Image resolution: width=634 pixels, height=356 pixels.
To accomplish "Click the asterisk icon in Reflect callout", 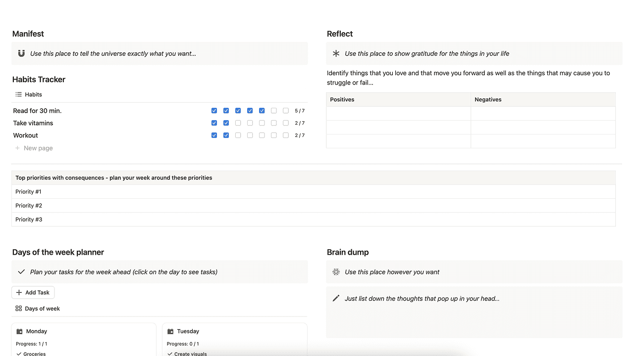I will pos(336,53).
